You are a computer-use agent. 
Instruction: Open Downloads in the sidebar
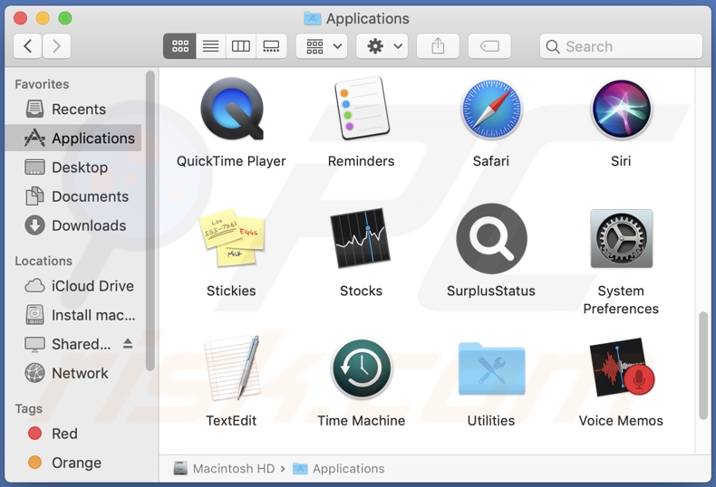coord(73,225)
